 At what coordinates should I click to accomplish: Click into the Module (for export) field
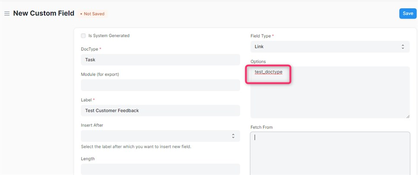tap(161, 85)
